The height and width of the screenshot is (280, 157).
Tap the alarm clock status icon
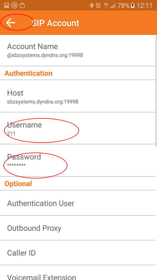click(x=98, y=6)
